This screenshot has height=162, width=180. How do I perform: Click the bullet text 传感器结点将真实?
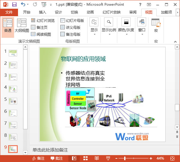(x=85, y=73)
